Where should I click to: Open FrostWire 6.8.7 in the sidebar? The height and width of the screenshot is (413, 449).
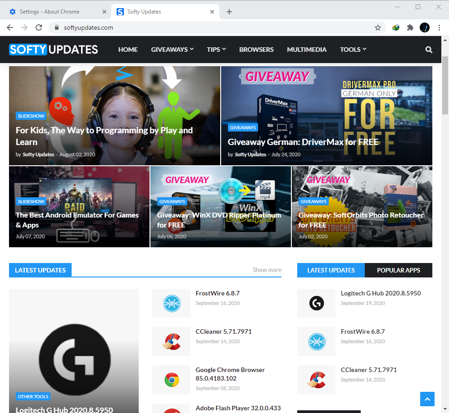coord(363,331)
